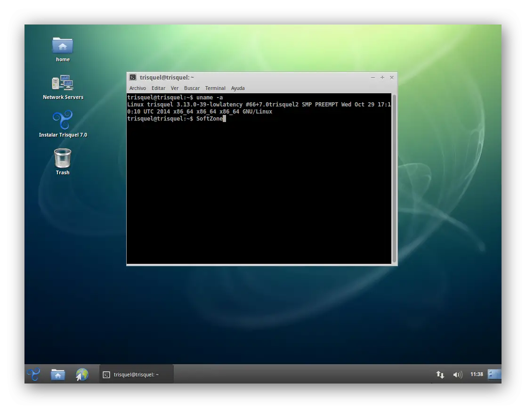
Task: Open home folder launcher in taskbar
Action: pyautogui.click(x=58, y=374)
